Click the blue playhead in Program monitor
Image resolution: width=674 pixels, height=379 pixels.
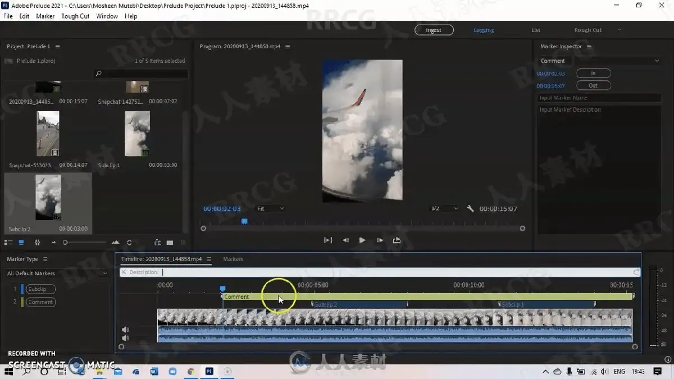(244, 222)
